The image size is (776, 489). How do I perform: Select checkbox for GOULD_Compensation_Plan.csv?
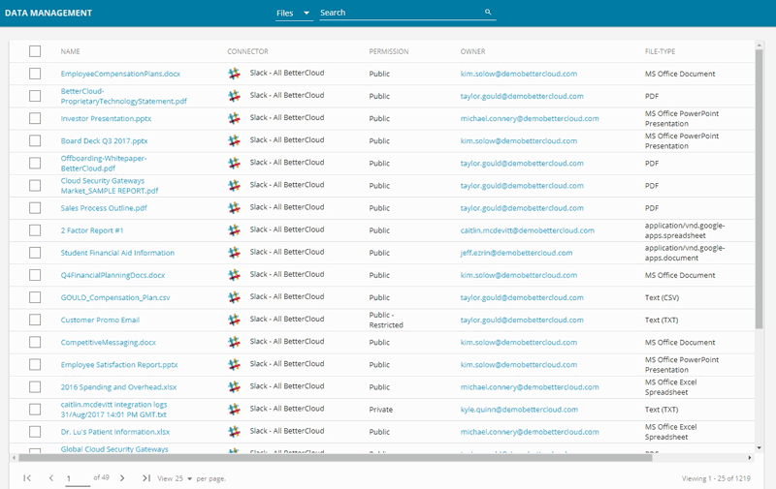[35, 297]
